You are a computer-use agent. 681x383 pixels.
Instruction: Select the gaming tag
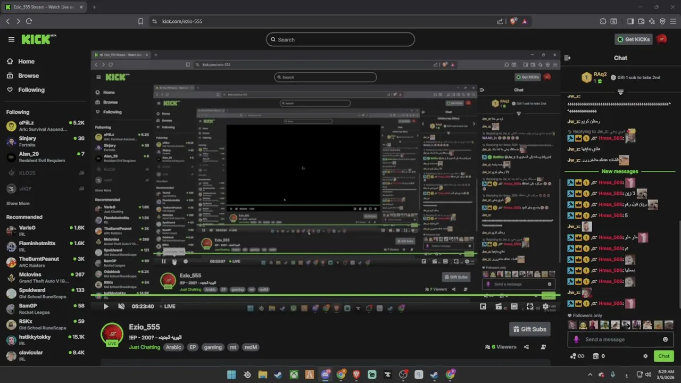(x=212, y=347)
